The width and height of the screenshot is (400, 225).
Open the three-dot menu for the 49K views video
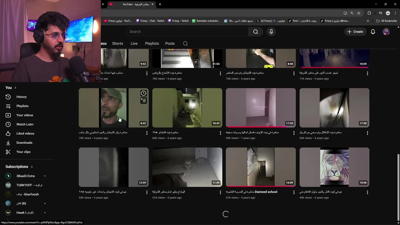coord(367,192)
